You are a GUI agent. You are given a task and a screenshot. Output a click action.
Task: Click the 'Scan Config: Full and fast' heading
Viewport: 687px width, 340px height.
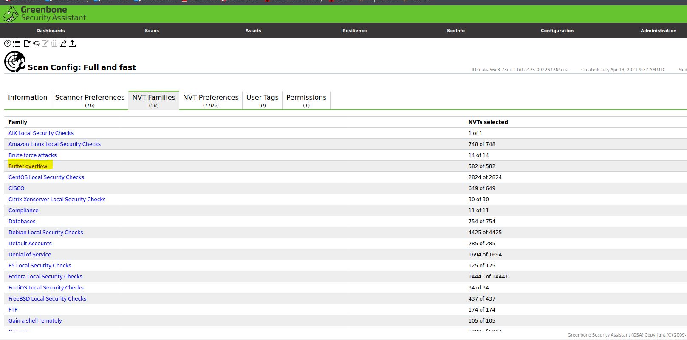click(82, 67)
